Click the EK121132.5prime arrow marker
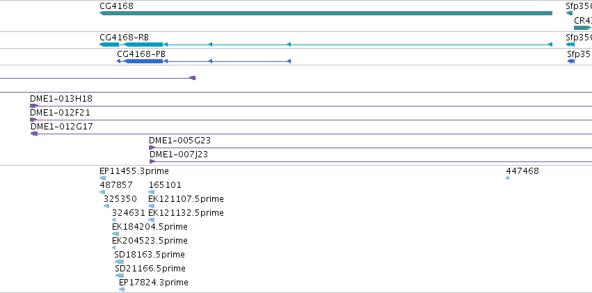Viewport: 592px width, 293px height. [152, 220]
